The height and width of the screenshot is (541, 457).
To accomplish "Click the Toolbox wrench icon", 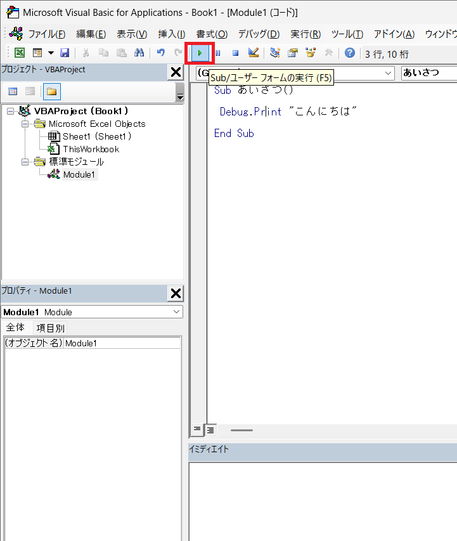I will pos(329,53).
